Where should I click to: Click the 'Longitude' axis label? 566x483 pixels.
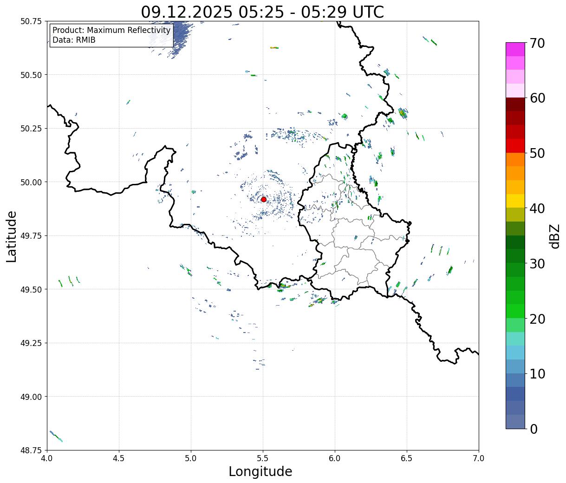(260, 471)
